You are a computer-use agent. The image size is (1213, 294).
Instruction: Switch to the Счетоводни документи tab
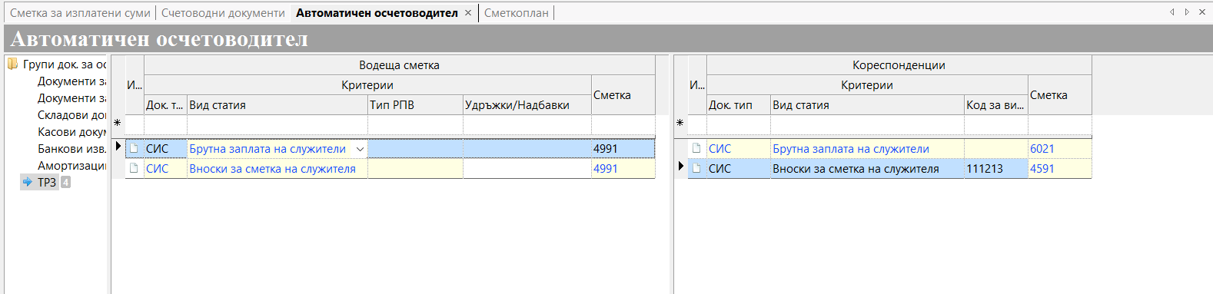coord(223,13)
